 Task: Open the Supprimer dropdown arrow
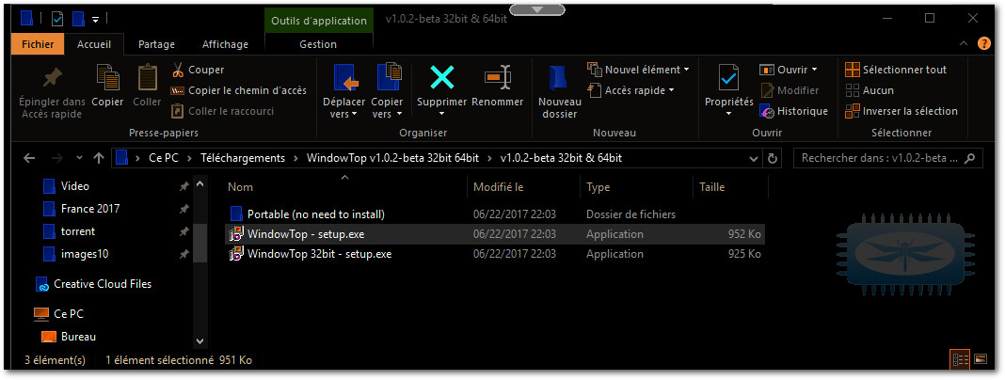[x=441, y=114]
